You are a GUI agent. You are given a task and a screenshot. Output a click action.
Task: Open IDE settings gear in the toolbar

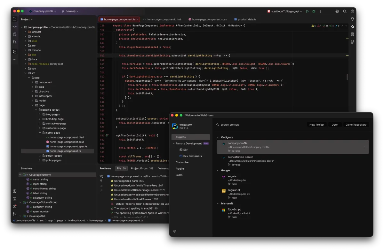coord(352,11)
